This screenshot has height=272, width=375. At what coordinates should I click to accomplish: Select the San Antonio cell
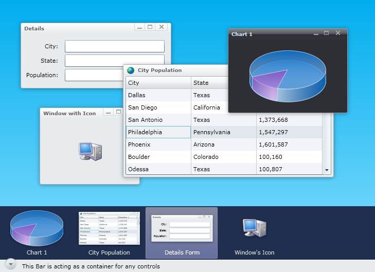(158, 120)
